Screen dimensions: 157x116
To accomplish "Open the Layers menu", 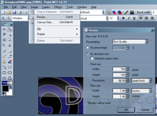I will coord(46,7).
